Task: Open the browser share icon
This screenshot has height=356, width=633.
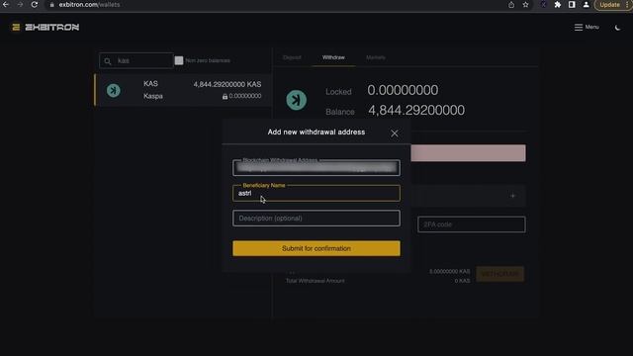Action: pos(511,5)
